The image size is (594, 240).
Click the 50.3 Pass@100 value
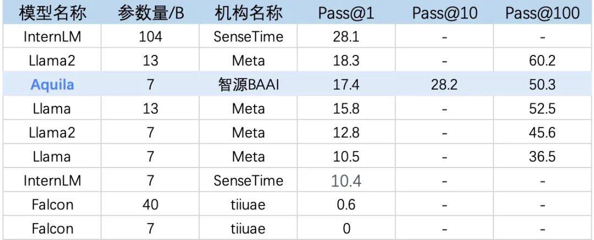[x=542, y=85]
